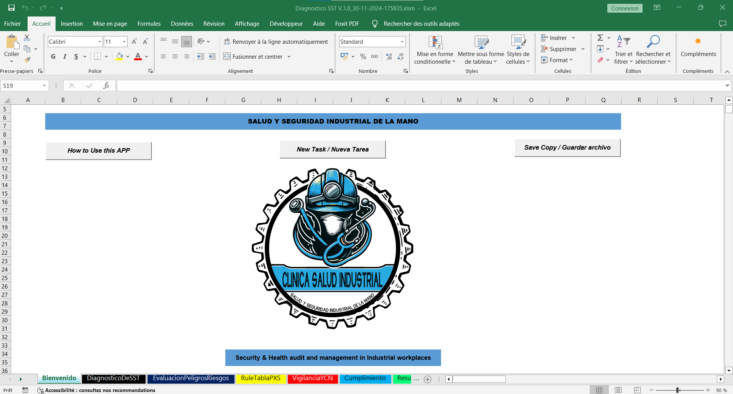
Task: Click How to Use this APP button
Action: point(98,150)
